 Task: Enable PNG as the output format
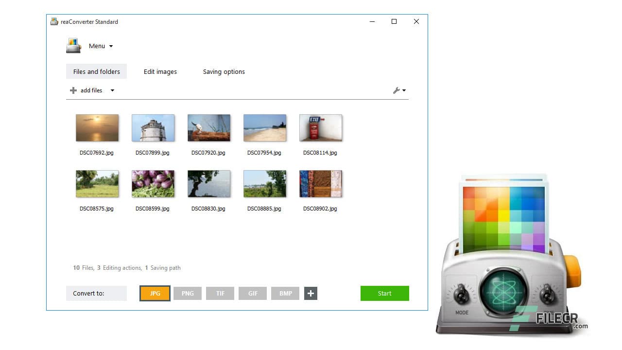pyautogui.click(x=188, y=293)
